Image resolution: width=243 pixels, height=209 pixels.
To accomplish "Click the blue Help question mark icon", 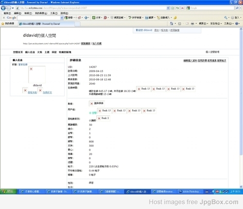I will (237, 24).
